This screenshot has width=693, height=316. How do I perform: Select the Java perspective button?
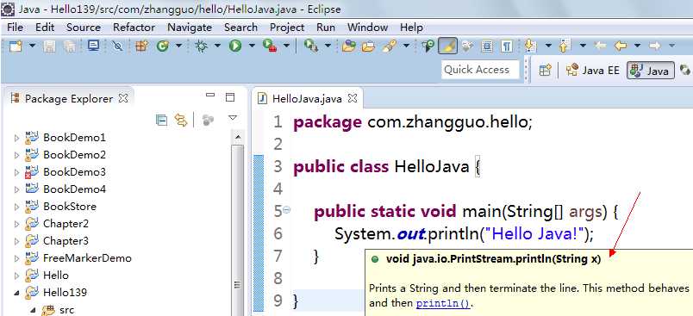click(x=650, y=70)
